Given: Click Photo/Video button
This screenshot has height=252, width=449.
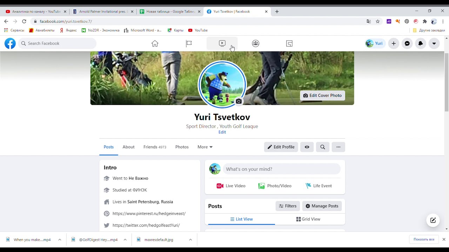Looking at the screenshot, I should click(275, 186).
